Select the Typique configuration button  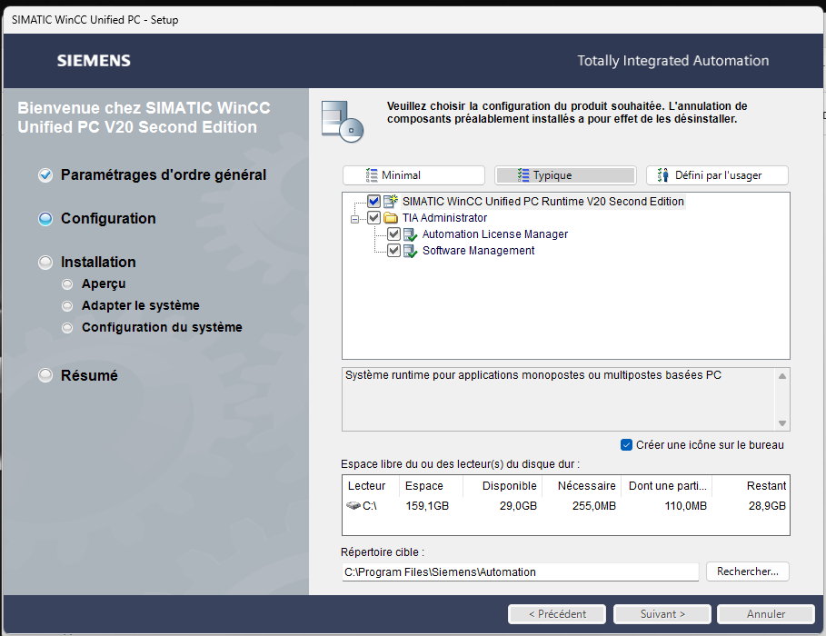coord(565,175)
